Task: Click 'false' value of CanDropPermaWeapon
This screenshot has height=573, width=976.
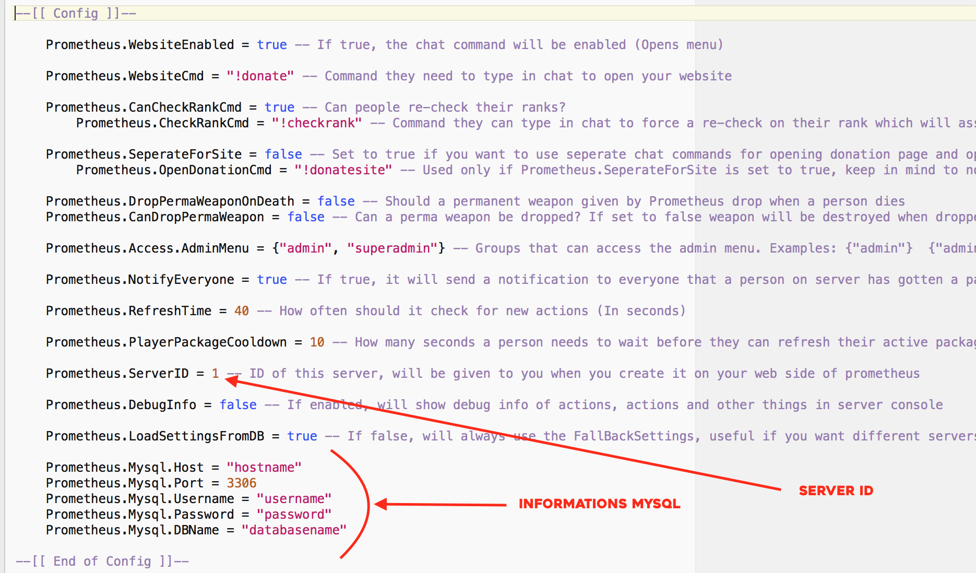Action: [306, 217]
